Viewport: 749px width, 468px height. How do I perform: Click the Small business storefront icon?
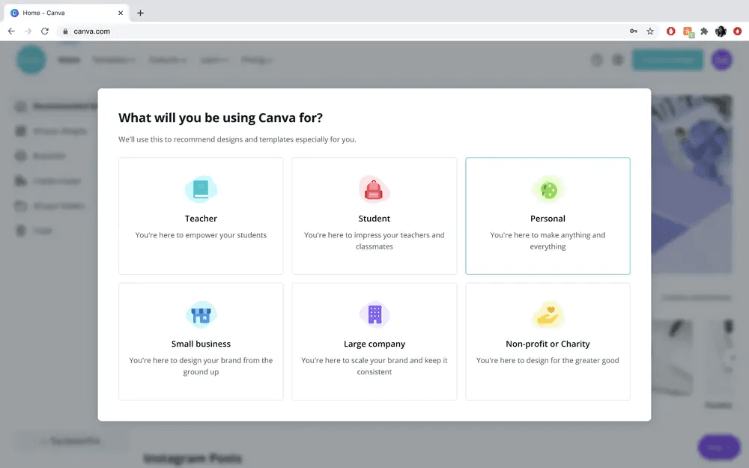click(201, 314)
